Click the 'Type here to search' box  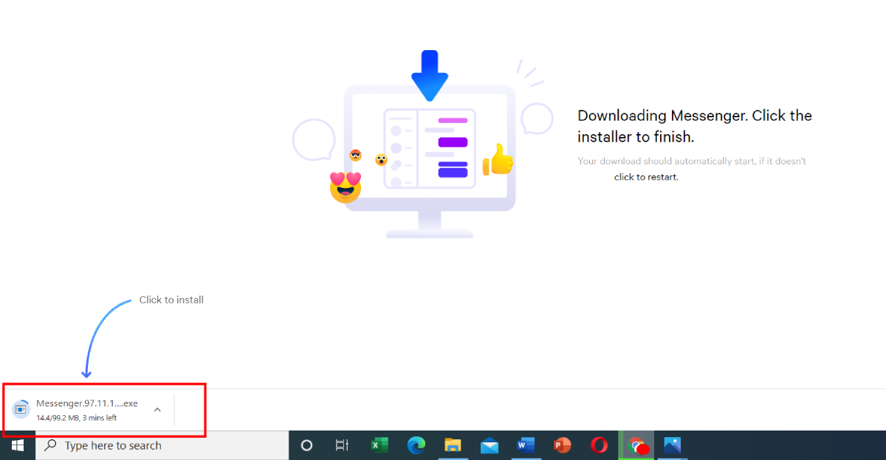pos(162,445)
